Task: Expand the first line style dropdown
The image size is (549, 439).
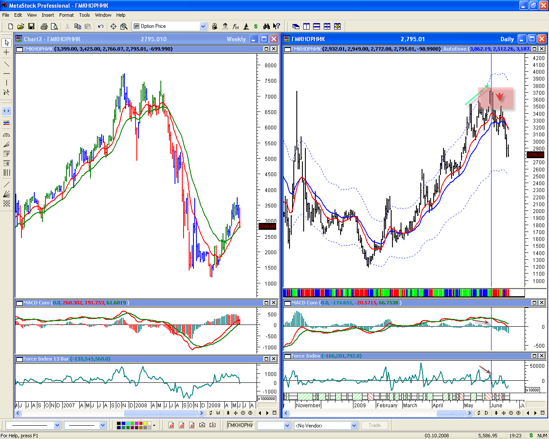Action: click(57, 425)
